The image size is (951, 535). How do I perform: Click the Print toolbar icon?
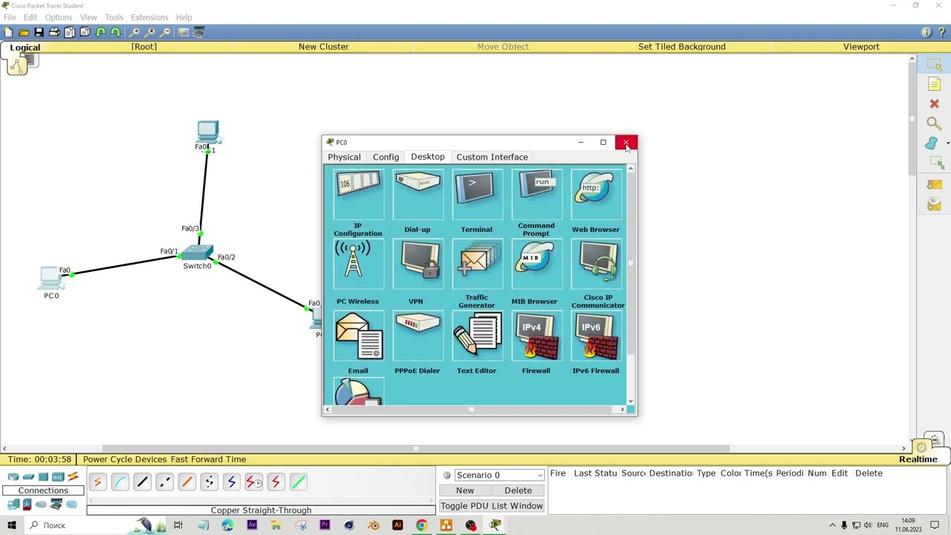point(54,32)
